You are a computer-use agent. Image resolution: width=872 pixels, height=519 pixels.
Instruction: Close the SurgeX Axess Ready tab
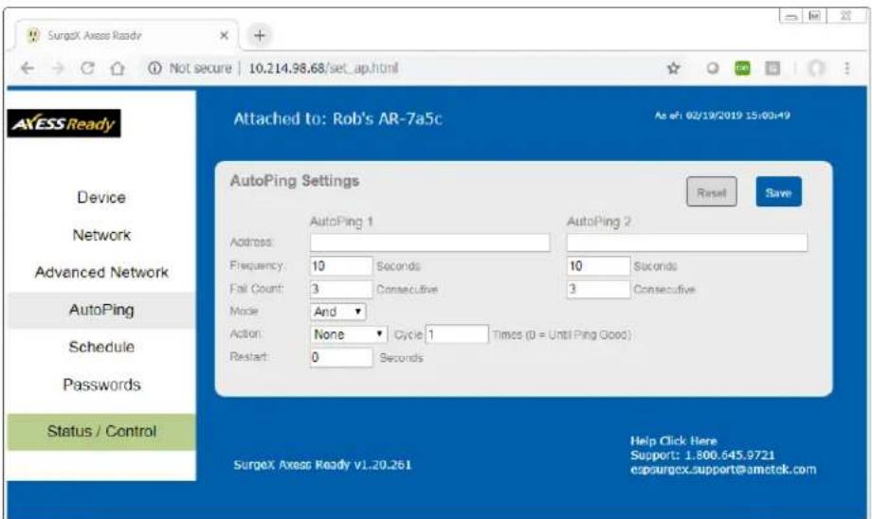tap(224, 36)
